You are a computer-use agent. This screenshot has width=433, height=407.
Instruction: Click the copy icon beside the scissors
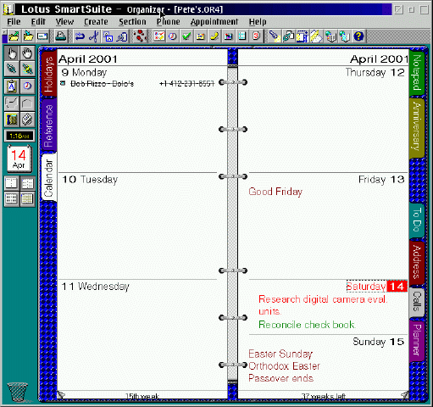108,36
